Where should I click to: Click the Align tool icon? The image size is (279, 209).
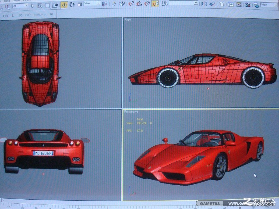212,4
